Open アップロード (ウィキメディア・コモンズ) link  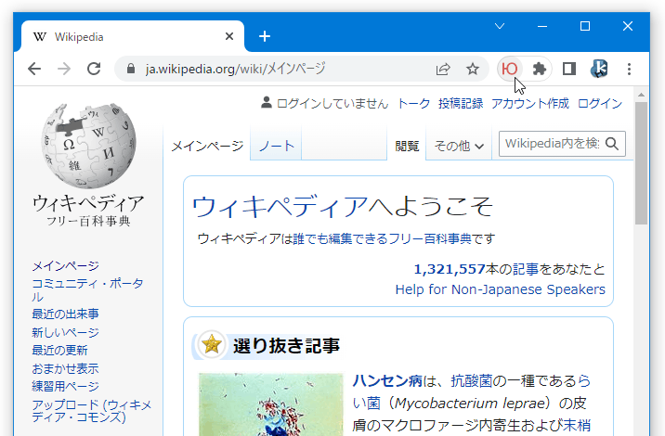92,411
